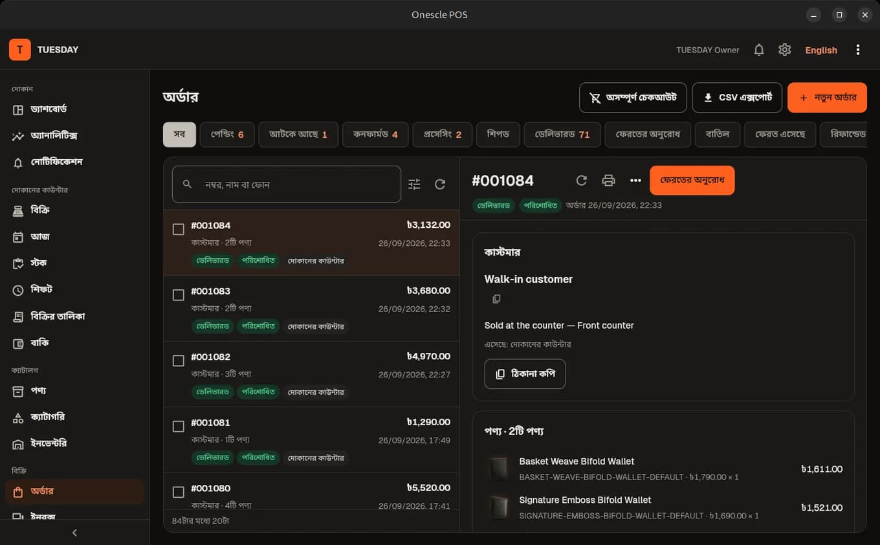Focus the নম্বর, নাম বা ফোন search field
The width and height of the screenshot is (880, 545).
pyautogui.click(x=287, y=184)
